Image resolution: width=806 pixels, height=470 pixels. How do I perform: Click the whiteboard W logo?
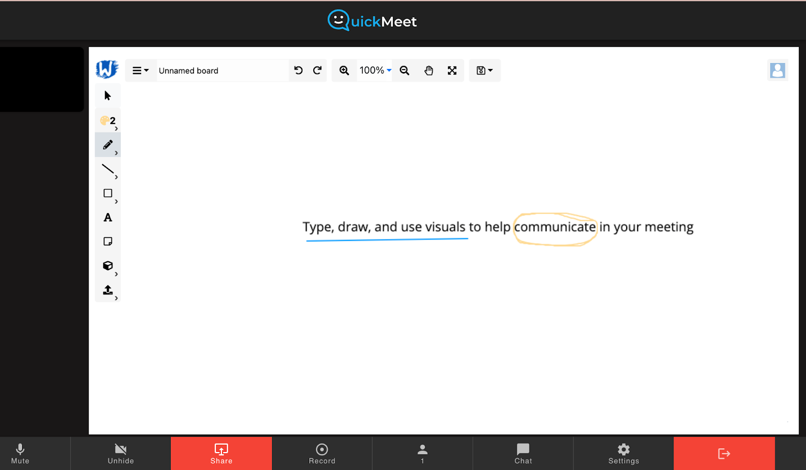coord(107,69)
